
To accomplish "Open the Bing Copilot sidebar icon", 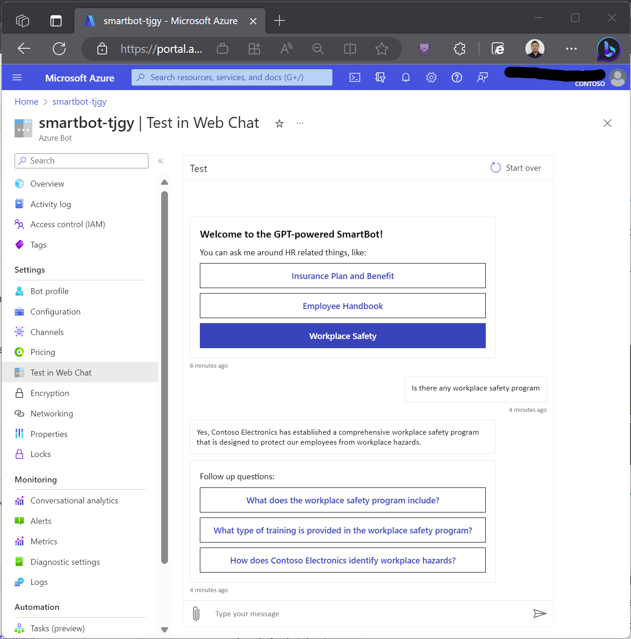I will click(609, 49).
